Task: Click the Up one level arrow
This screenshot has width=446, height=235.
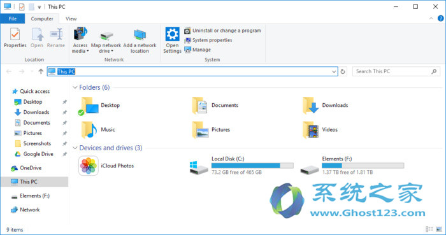Action: (41, 71)
